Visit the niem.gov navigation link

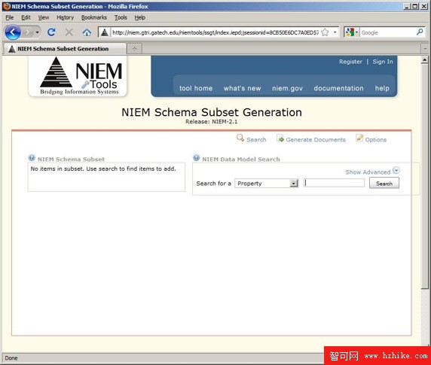click(x=287, y=88)
